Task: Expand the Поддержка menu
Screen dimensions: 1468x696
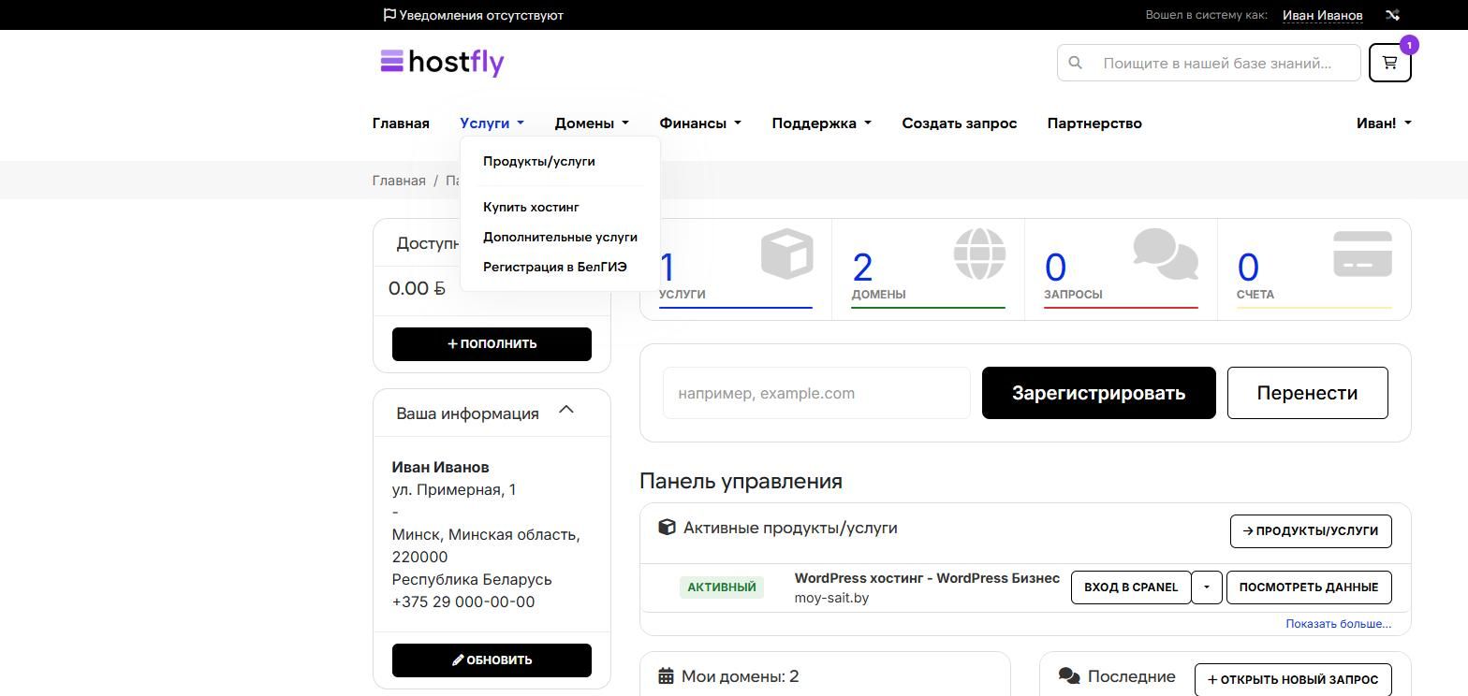Action: [821, 123]
